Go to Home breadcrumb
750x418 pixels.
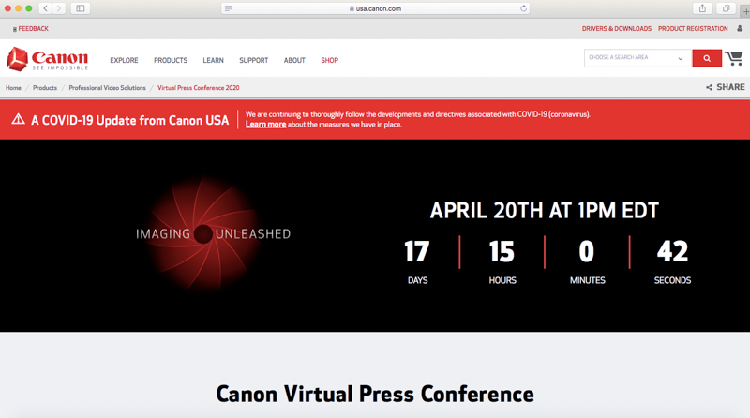(x=13, y=88)
